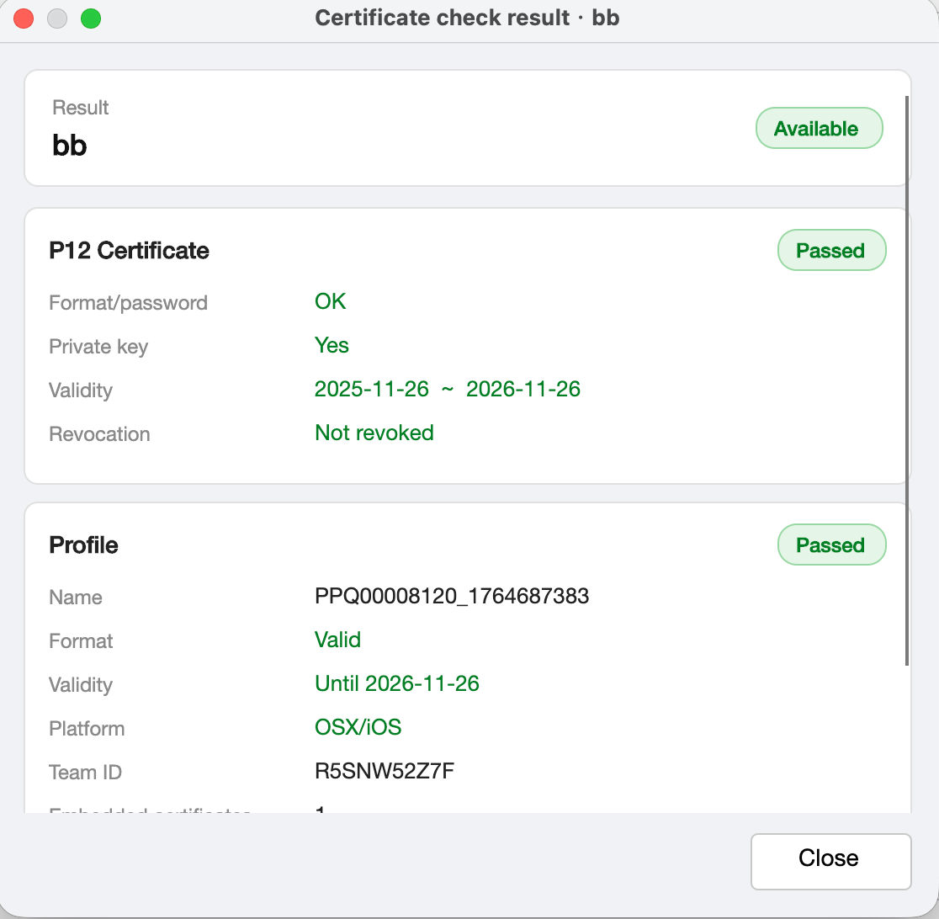
Task: Click the gray minimize window button
Action: (57, 18)
